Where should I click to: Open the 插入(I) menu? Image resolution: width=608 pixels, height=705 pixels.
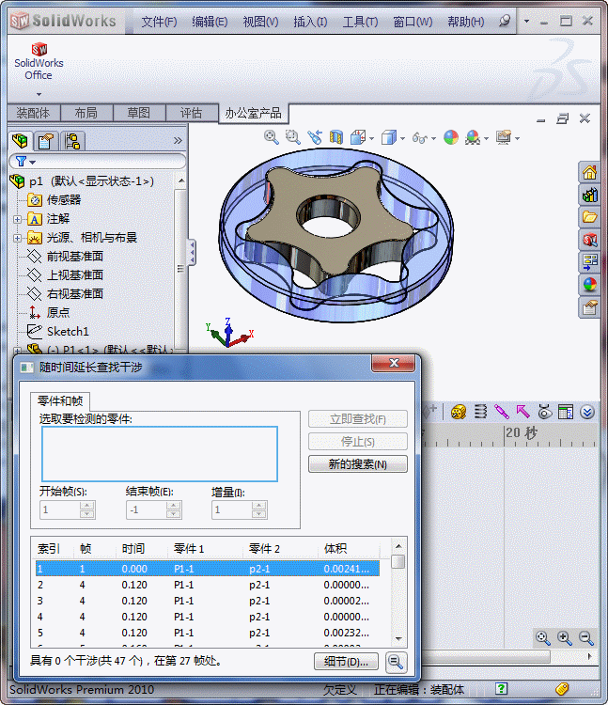[x=310, y=22]
